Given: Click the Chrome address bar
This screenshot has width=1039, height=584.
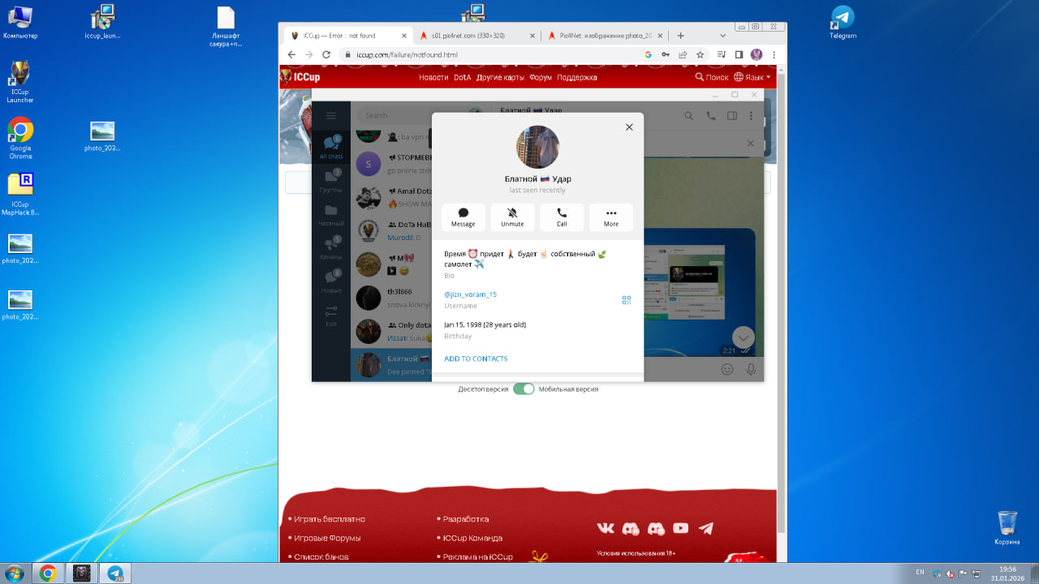Looking at the screenshot, I should pyautogui.click(x=487, y=54).
